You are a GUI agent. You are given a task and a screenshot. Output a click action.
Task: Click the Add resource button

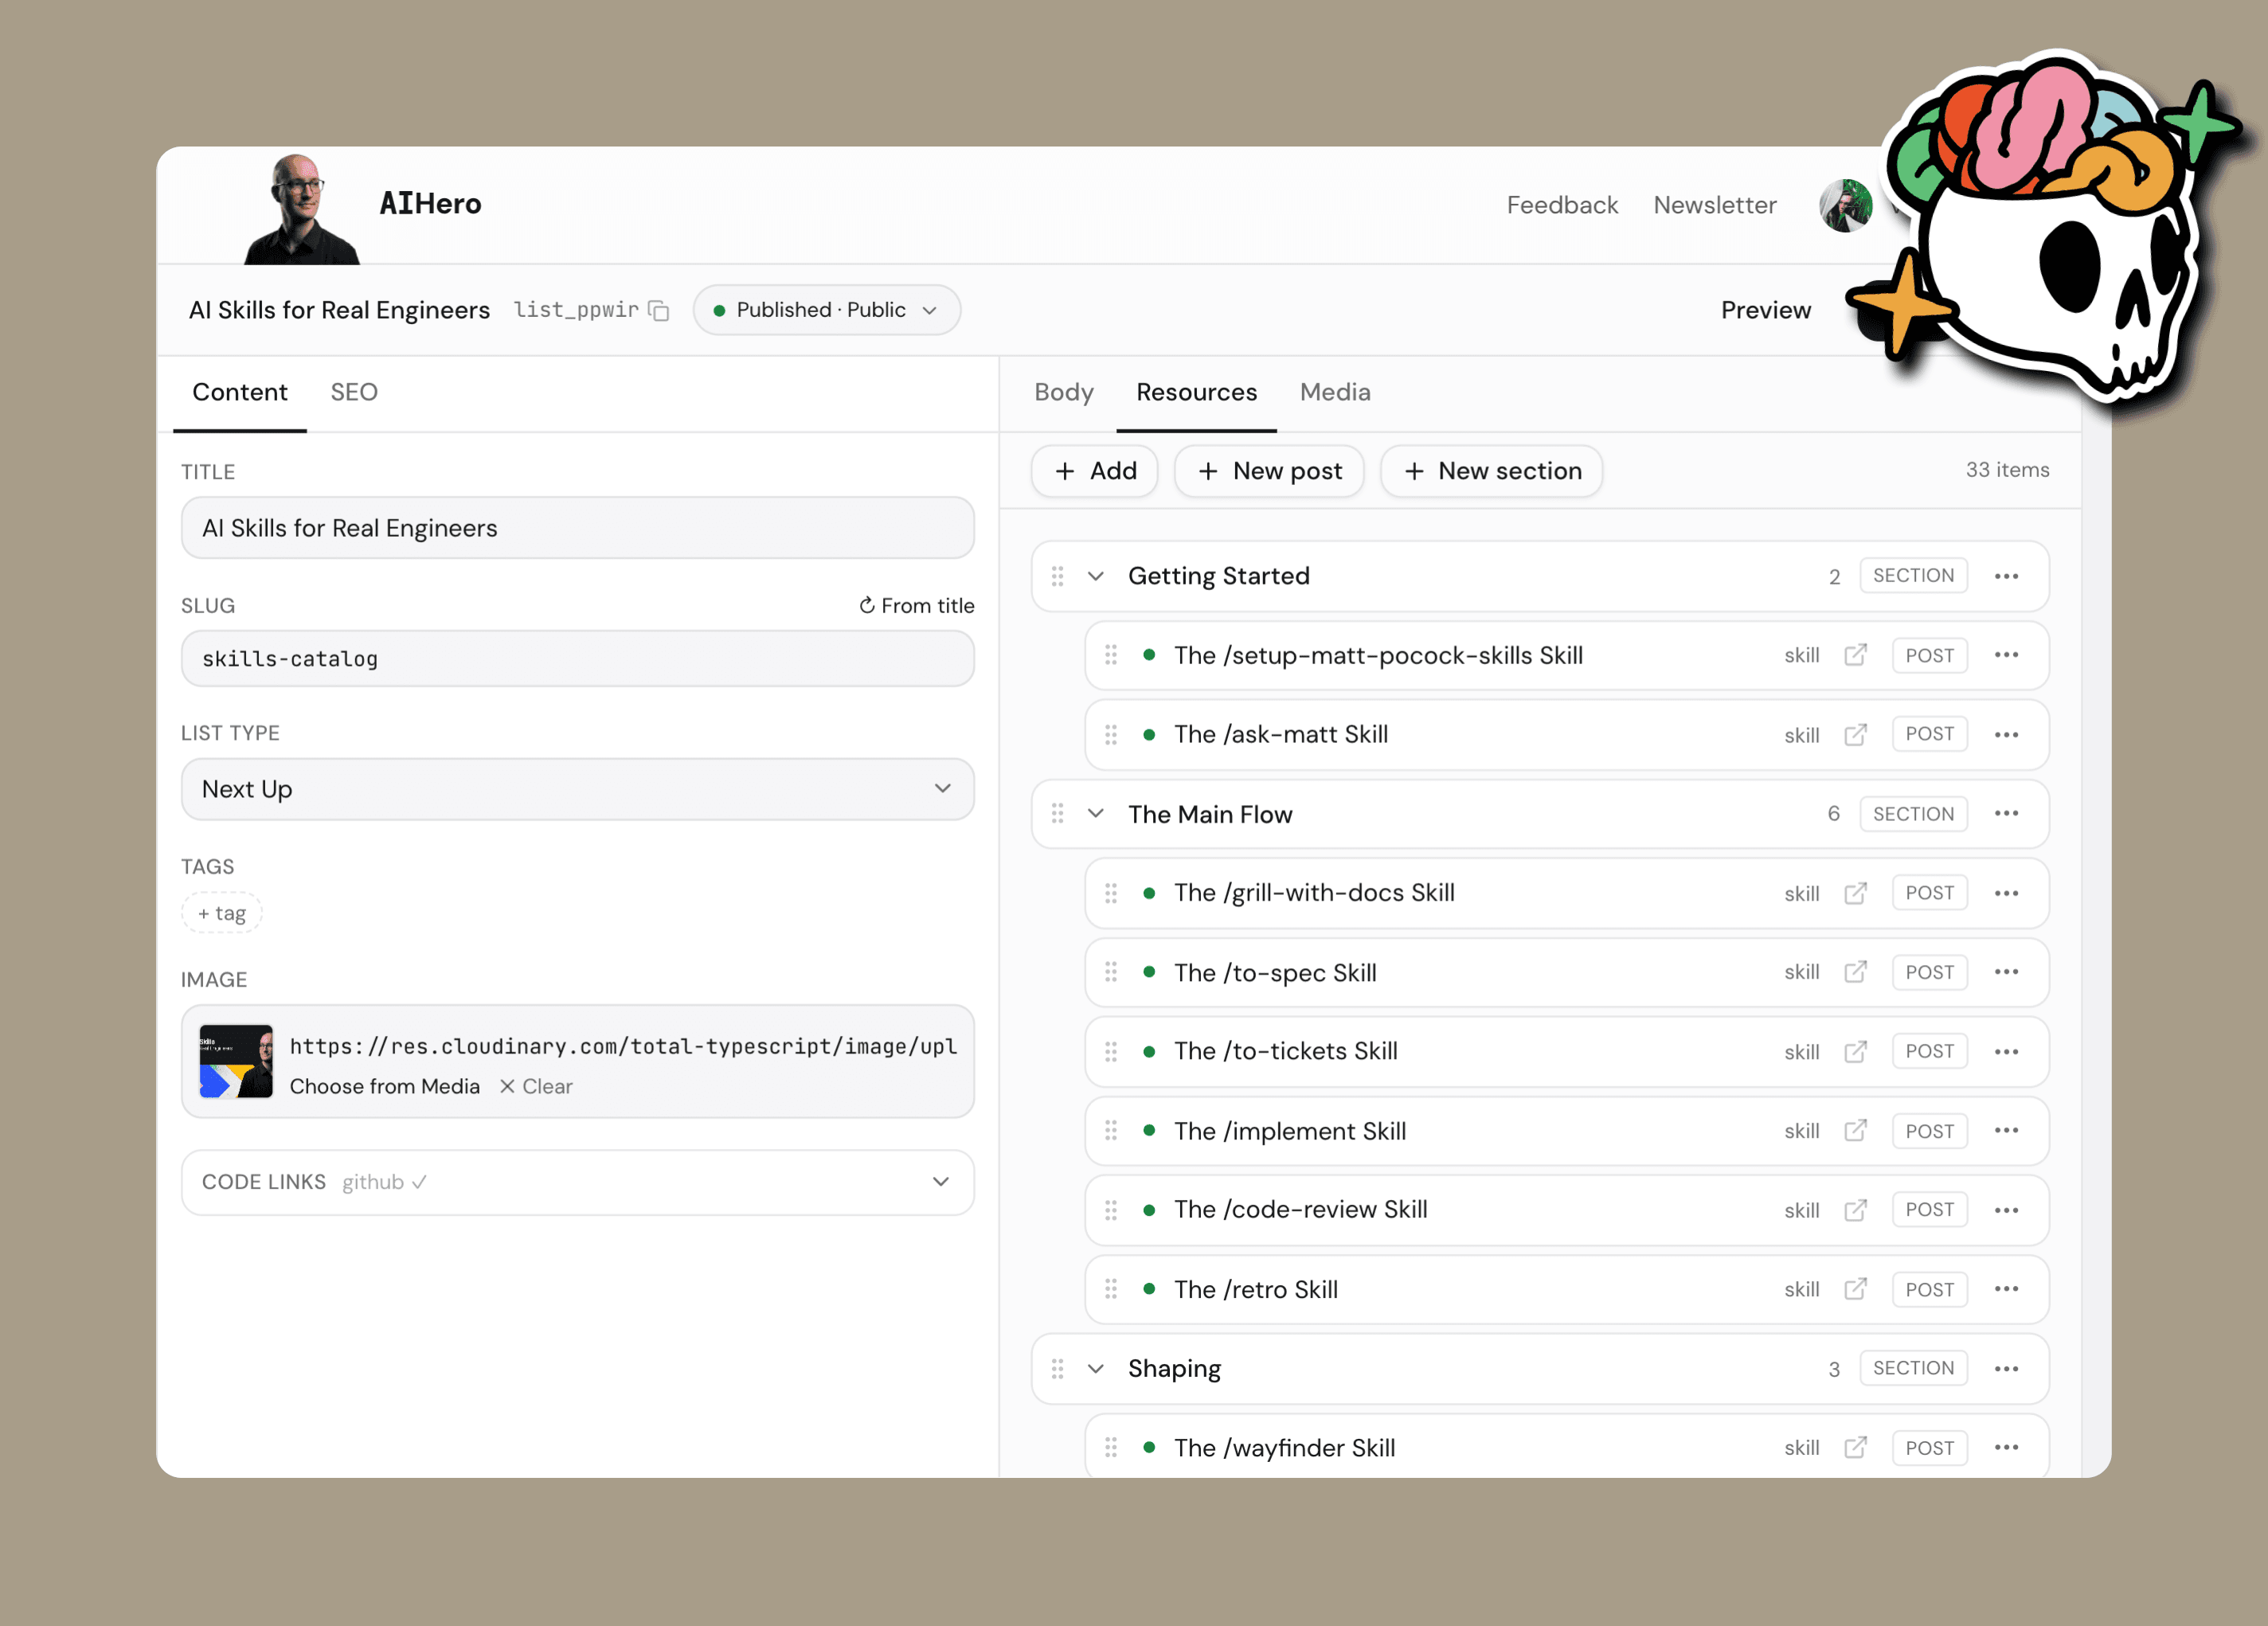(1095, 471)
